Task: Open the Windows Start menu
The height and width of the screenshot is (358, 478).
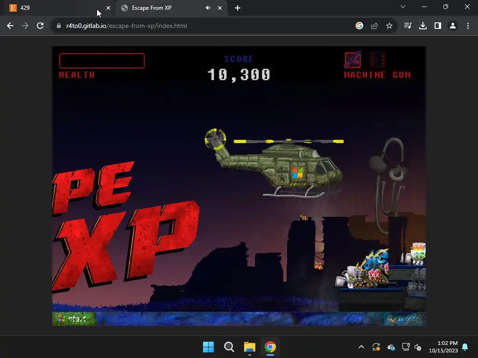Action: coord(209,347)
